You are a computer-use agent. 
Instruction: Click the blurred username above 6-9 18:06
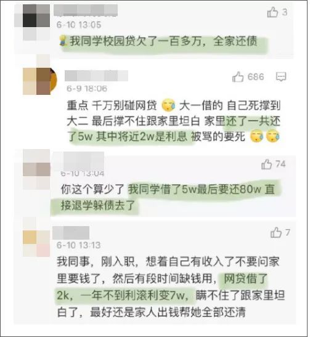[97, 76]
